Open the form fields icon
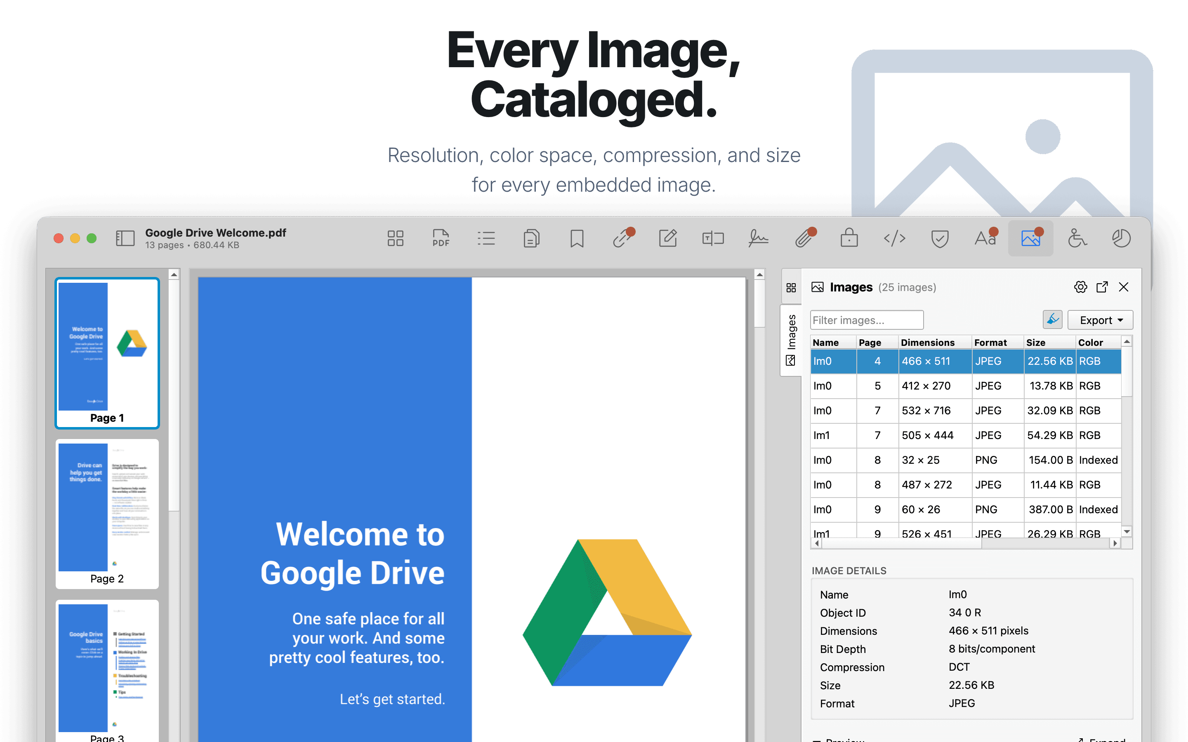 pos(713,239)
